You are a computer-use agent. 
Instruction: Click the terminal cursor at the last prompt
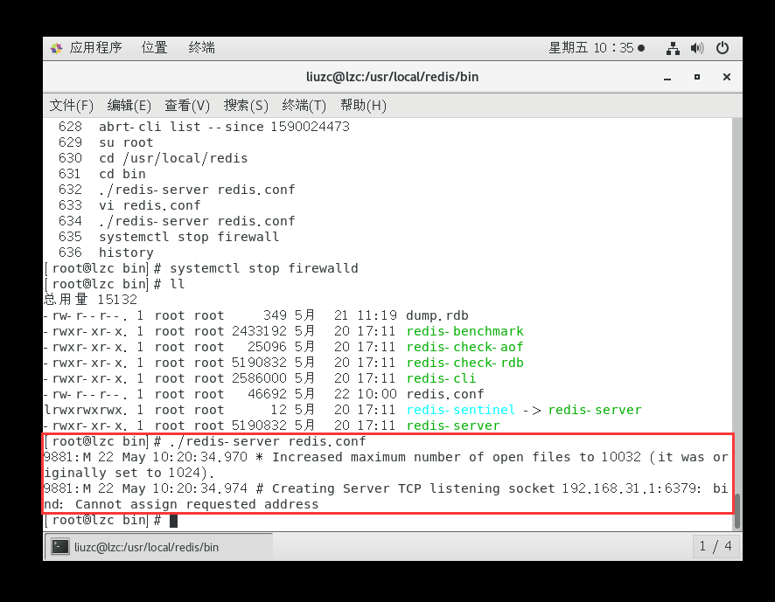point(173,521)
